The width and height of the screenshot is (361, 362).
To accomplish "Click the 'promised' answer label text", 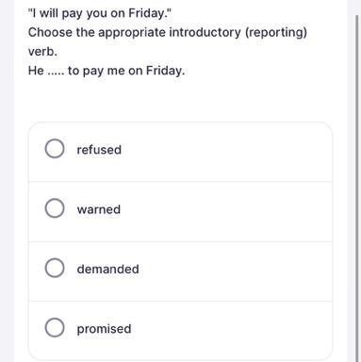I will point(104,329).
